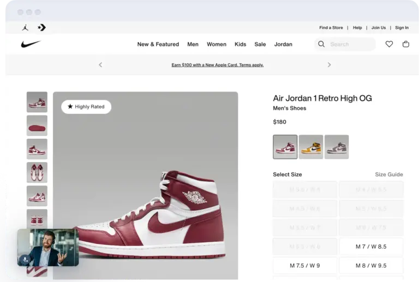Show next promo banner with right chevron
Image resolution: width=419 pixels, height=282 pixels.
click(x=329, y=65)
